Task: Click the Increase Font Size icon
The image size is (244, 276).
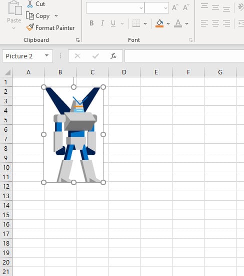Action: click(x=175, y=7)
